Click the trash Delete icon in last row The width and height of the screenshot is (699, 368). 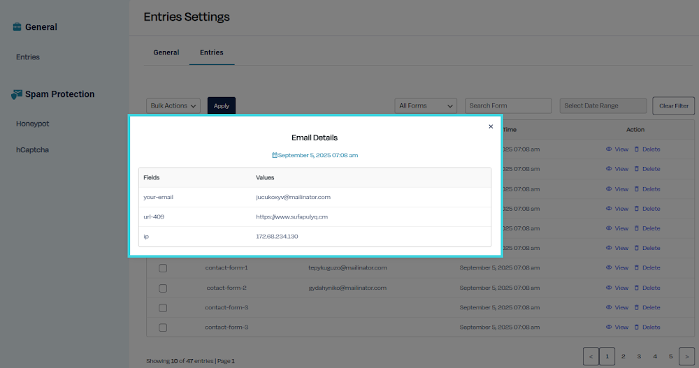pyautogui.click(x=637, y=327)
